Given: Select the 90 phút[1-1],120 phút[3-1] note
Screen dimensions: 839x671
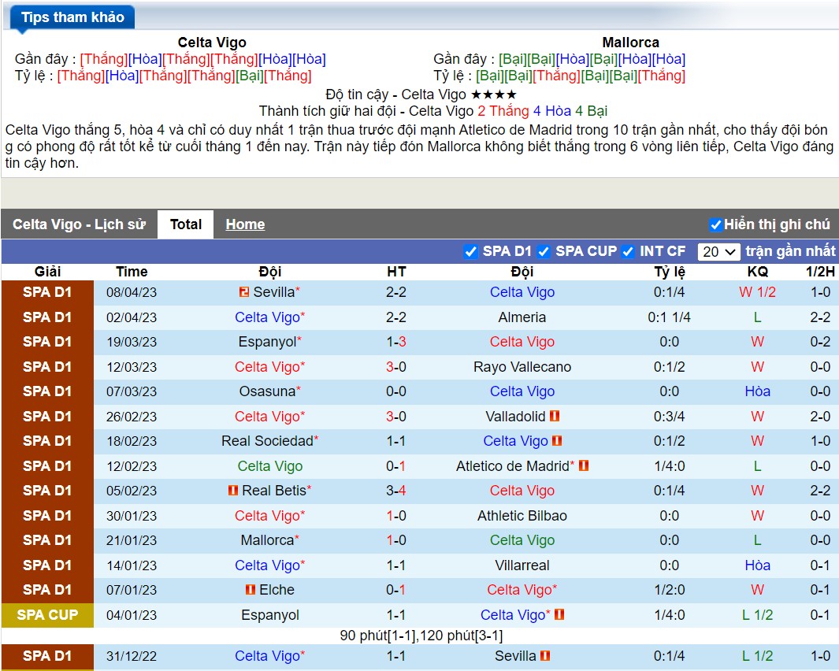Looking at the screenshot, I should coord(421,636).
